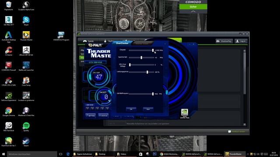Open the Steam desktop shortcut
Image resolution: width=280 pixels, height=157 pixels.
[26, 142]
